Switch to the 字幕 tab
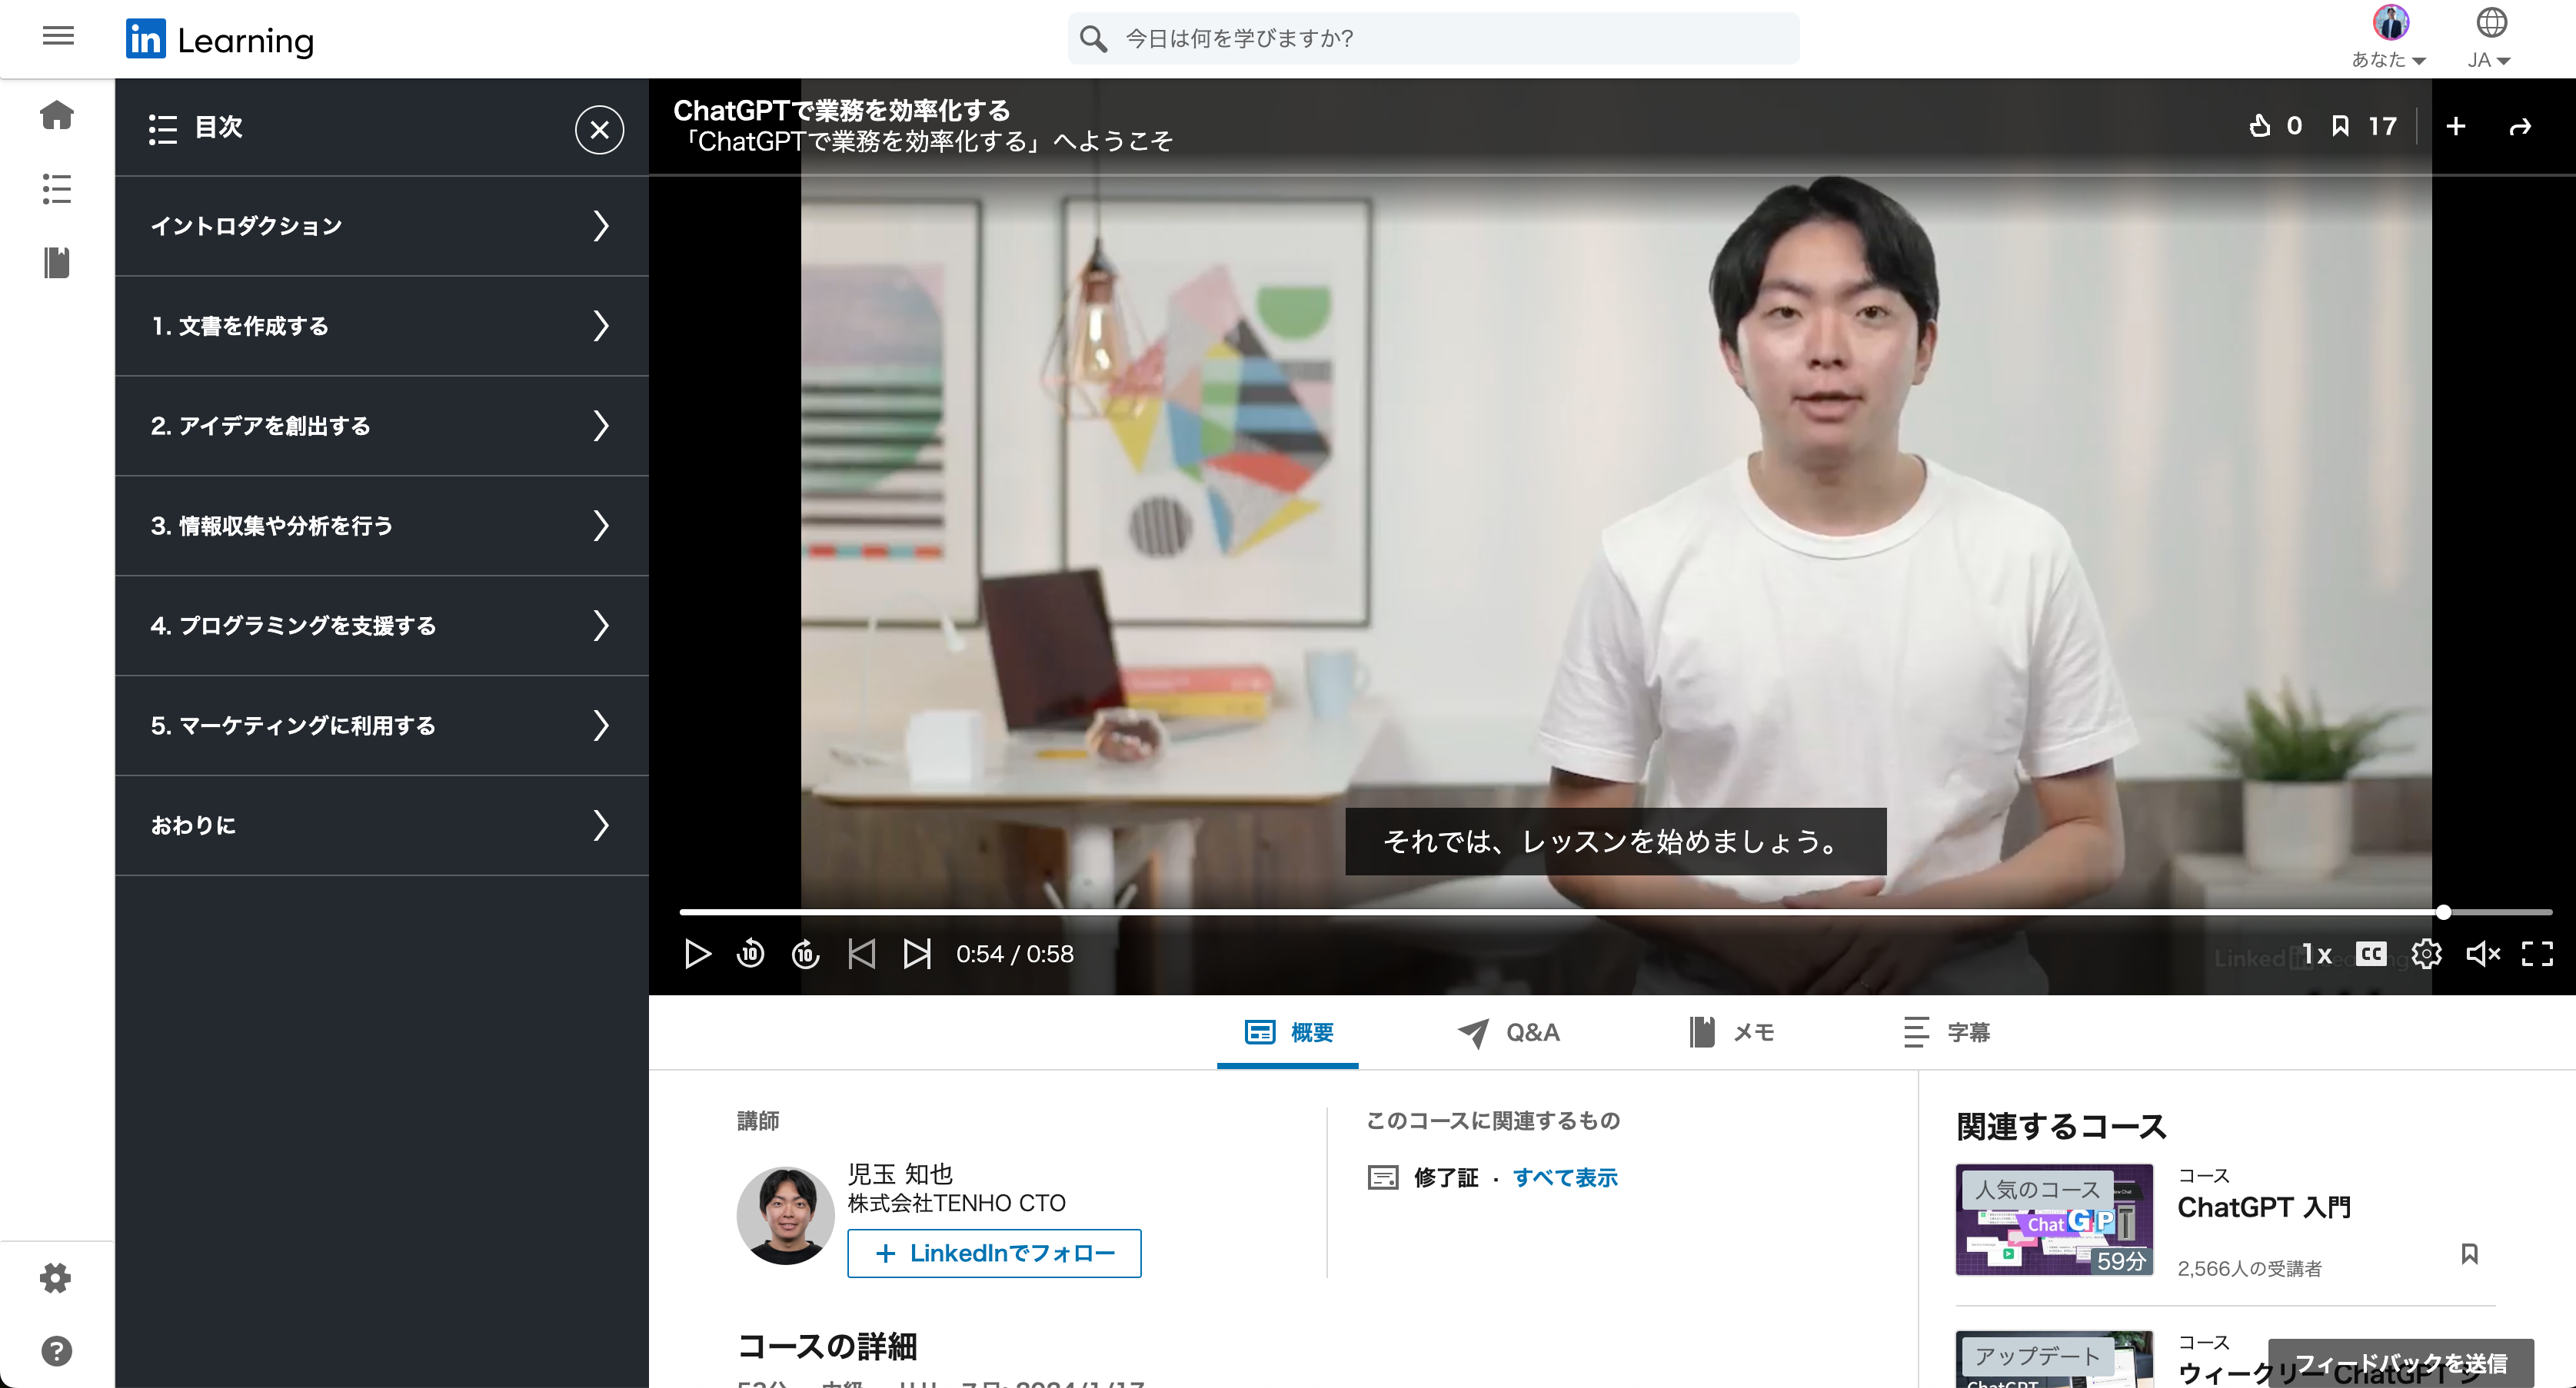The image size is (2576, 1388). [1947, 1032]
